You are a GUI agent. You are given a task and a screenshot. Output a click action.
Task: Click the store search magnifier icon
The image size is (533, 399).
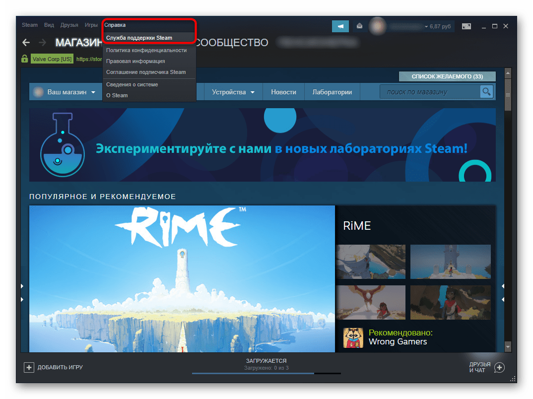click(x=486, y=92)
